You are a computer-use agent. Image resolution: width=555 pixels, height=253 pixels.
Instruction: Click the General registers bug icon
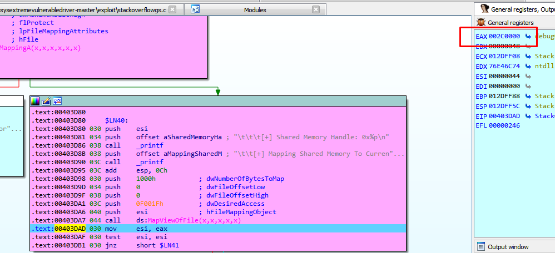481,23
